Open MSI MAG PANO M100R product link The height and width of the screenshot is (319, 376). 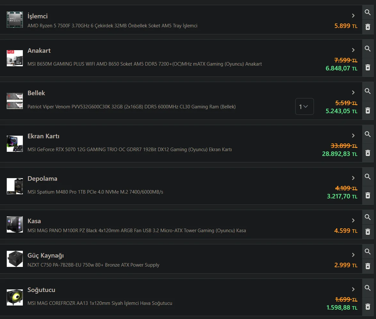pos(137,231)
